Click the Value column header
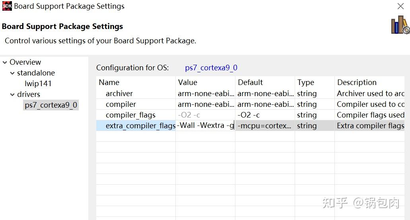 tap(187, 83)
